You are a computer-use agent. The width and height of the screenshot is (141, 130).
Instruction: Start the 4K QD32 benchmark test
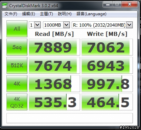click(17, 102)
